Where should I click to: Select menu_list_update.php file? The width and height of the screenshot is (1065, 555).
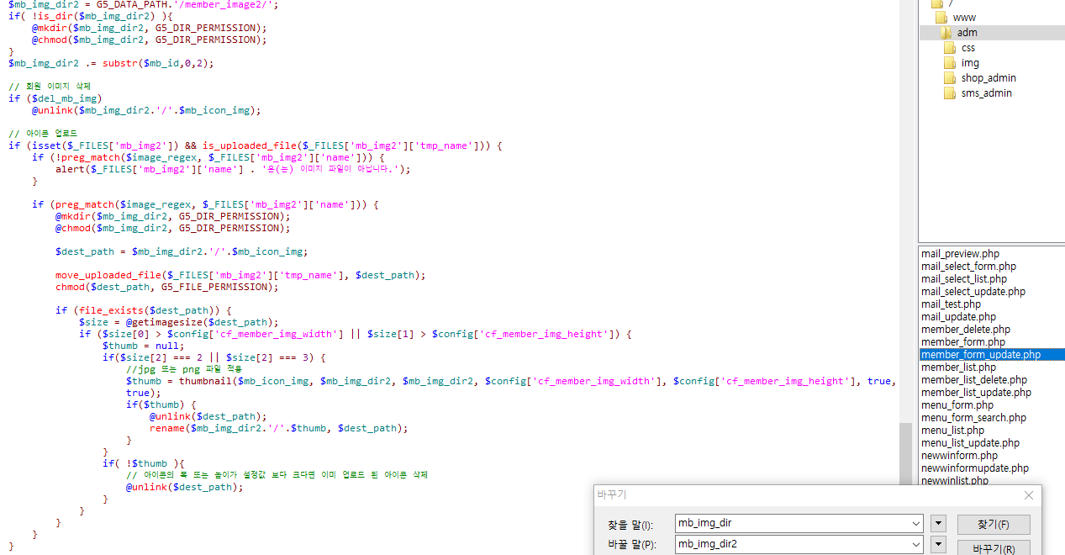[970, 443]
